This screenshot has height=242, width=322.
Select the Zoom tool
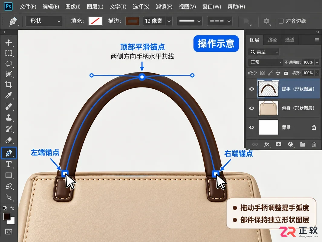click(x=9, y=197)
